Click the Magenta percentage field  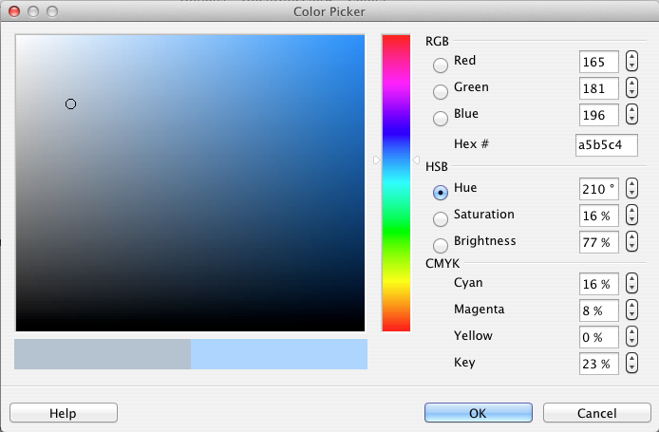[599, 310]
